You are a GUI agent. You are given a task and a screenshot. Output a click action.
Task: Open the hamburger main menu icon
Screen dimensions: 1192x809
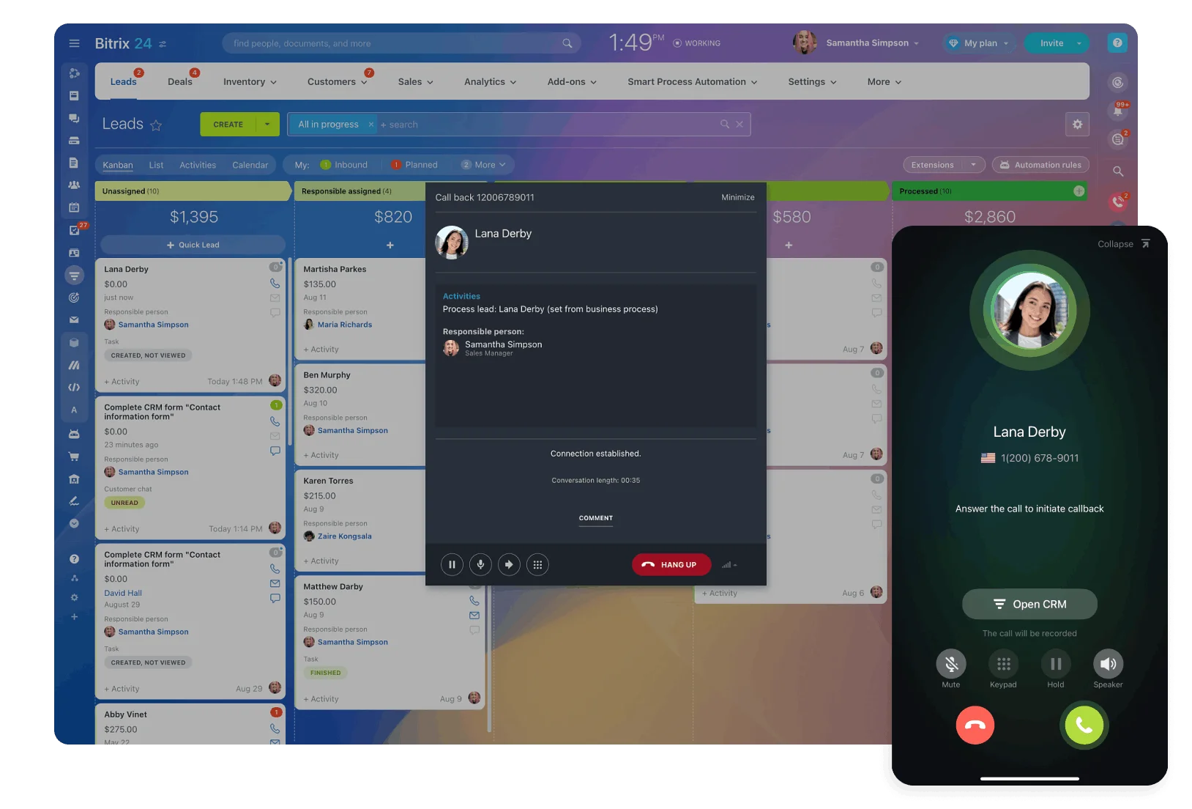74,43
